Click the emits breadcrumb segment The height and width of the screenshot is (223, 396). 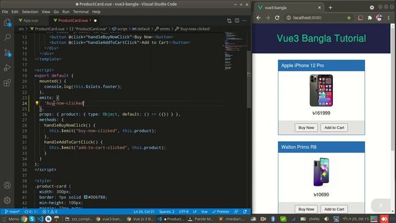point(162,29)
